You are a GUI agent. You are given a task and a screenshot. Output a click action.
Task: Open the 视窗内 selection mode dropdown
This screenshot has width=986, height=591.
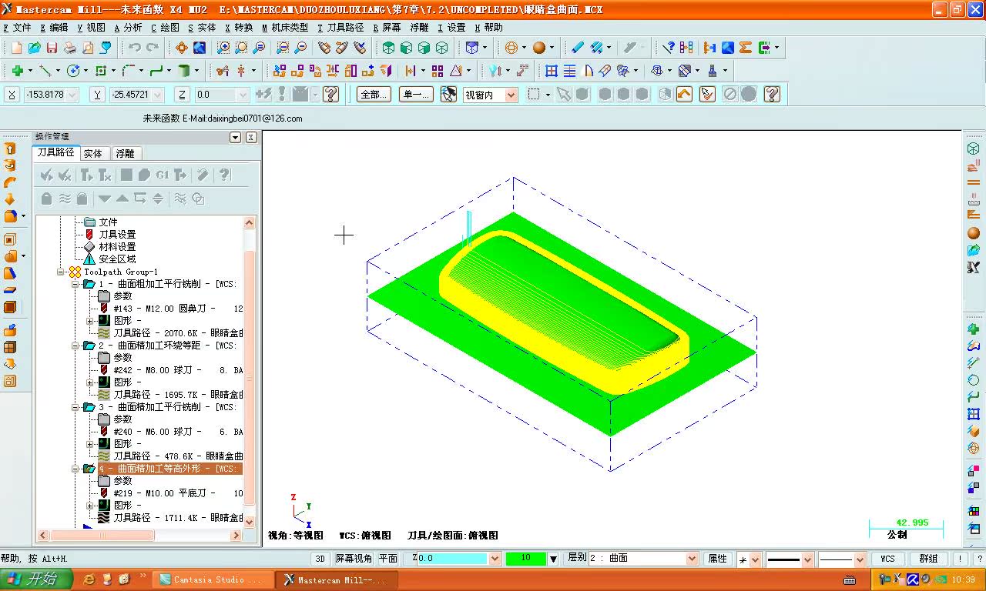coord(511,95)
